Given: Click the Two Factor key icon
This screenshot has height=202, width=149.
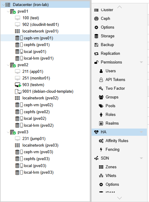Looking at the screenshot, I should (101, 89).
